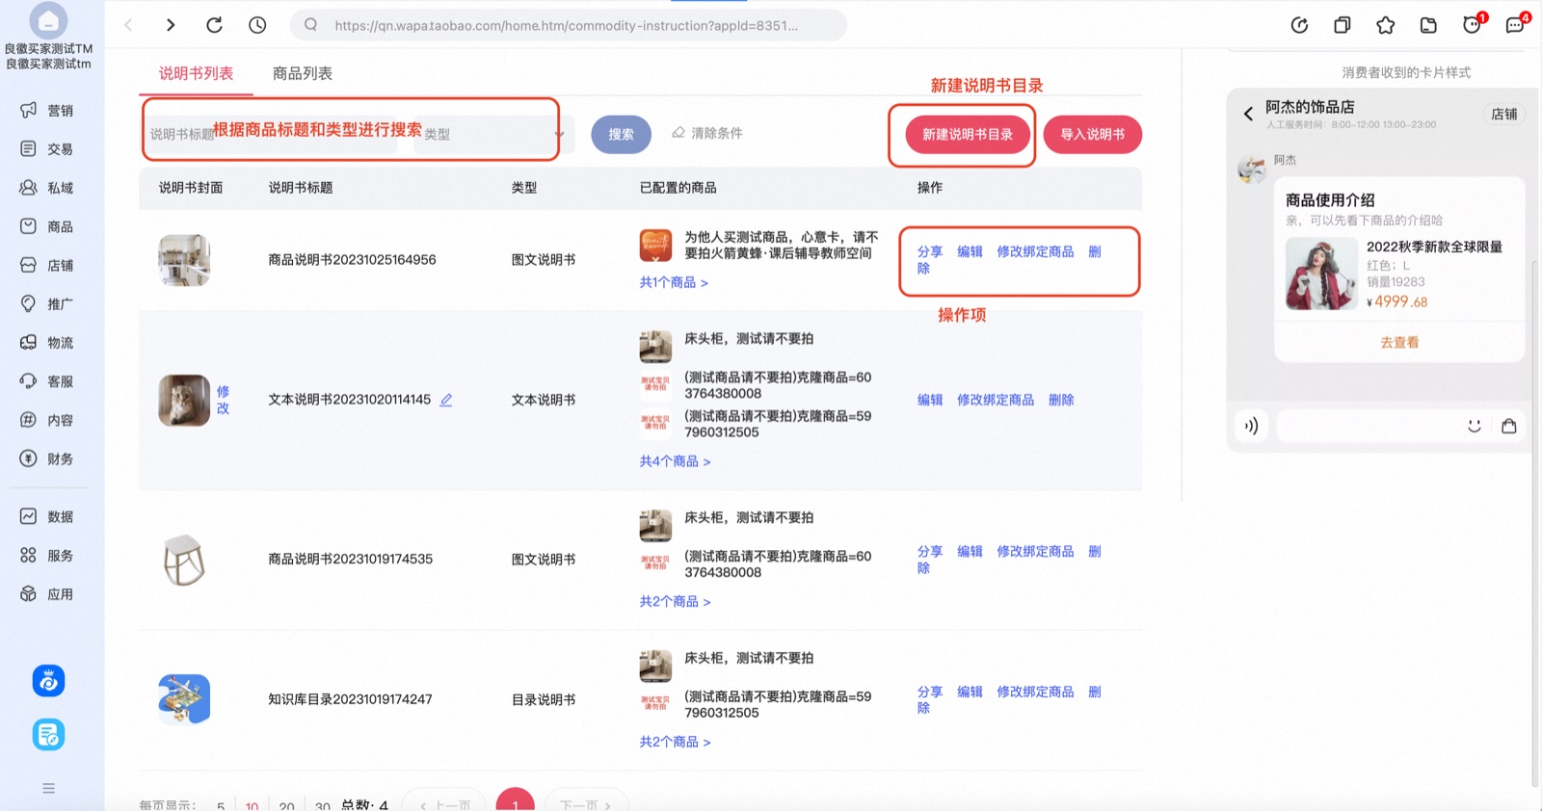Select 10 items per page

pyautogui.click(x=252, y=805)
